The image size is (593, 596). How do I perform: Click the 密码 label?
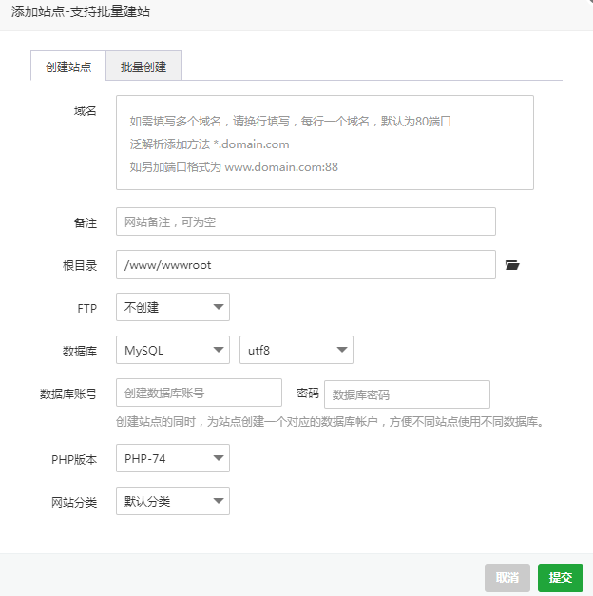pyautogui.click(x=308, y=393)
